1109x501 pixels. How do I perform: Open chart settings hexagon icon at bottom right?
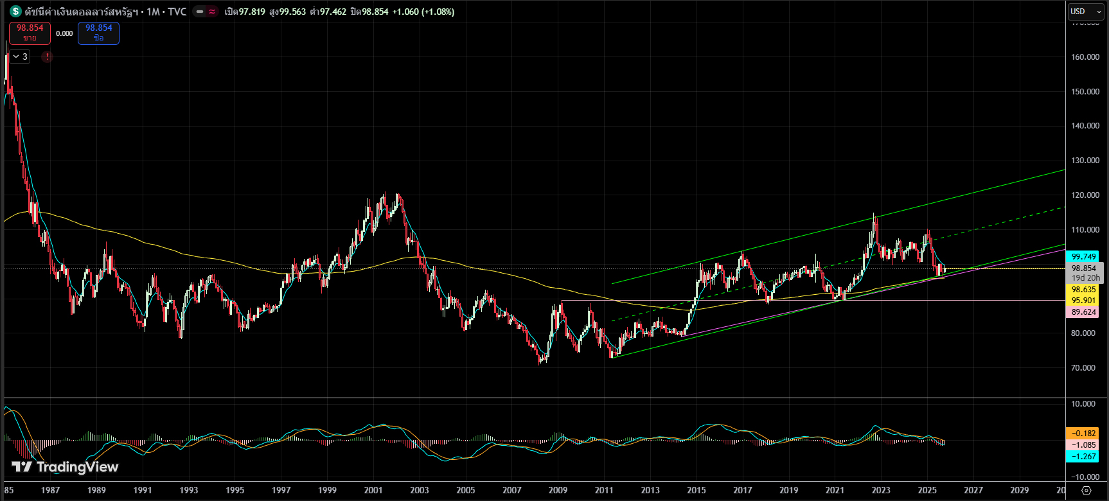pyautogui.click(x=1087, y=491)
